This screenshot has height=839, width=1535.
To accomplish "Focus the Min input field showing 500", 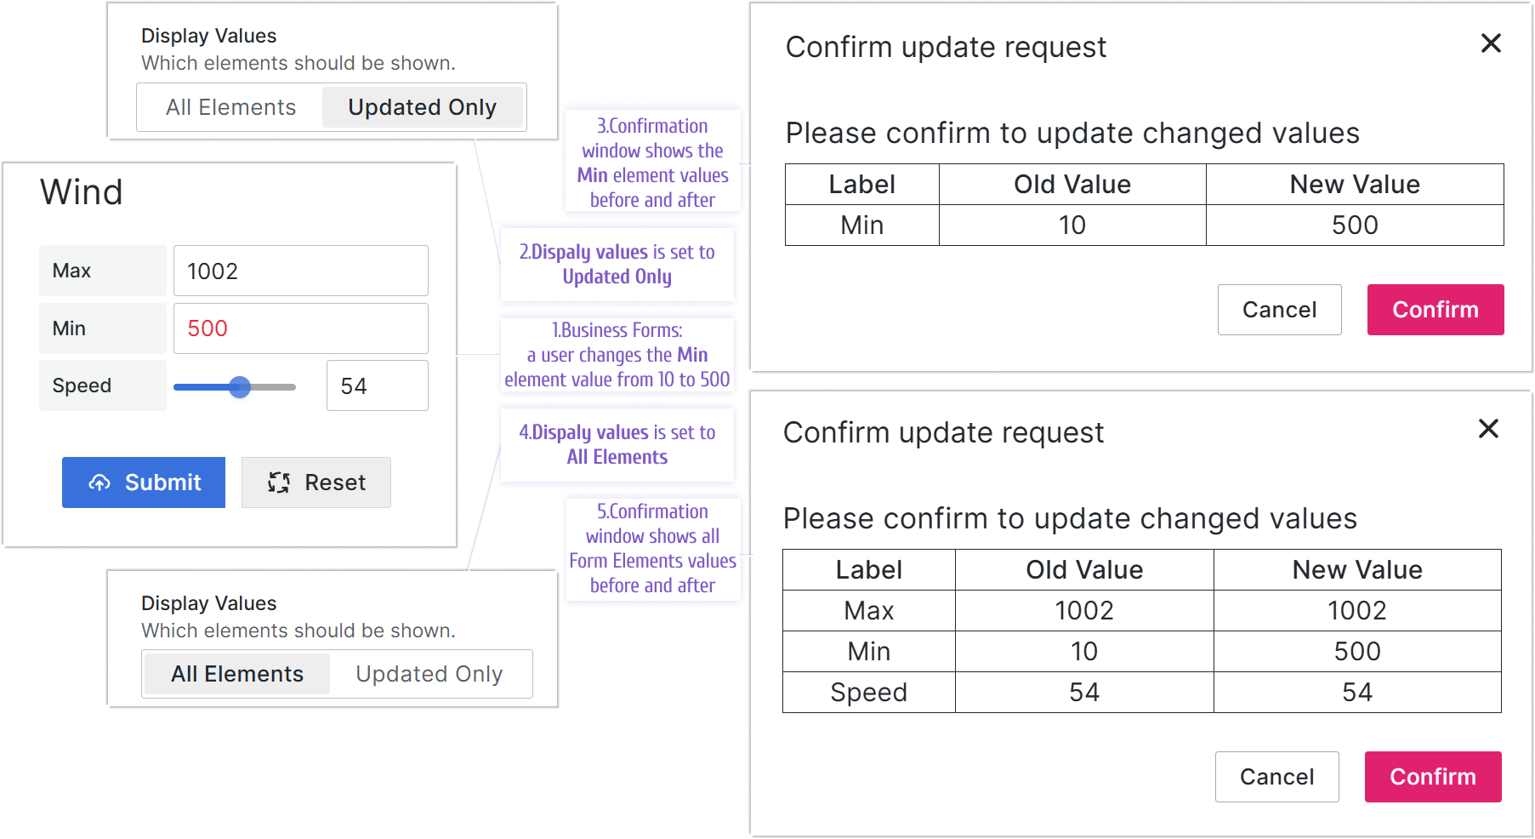I will (x=300, y=328).
